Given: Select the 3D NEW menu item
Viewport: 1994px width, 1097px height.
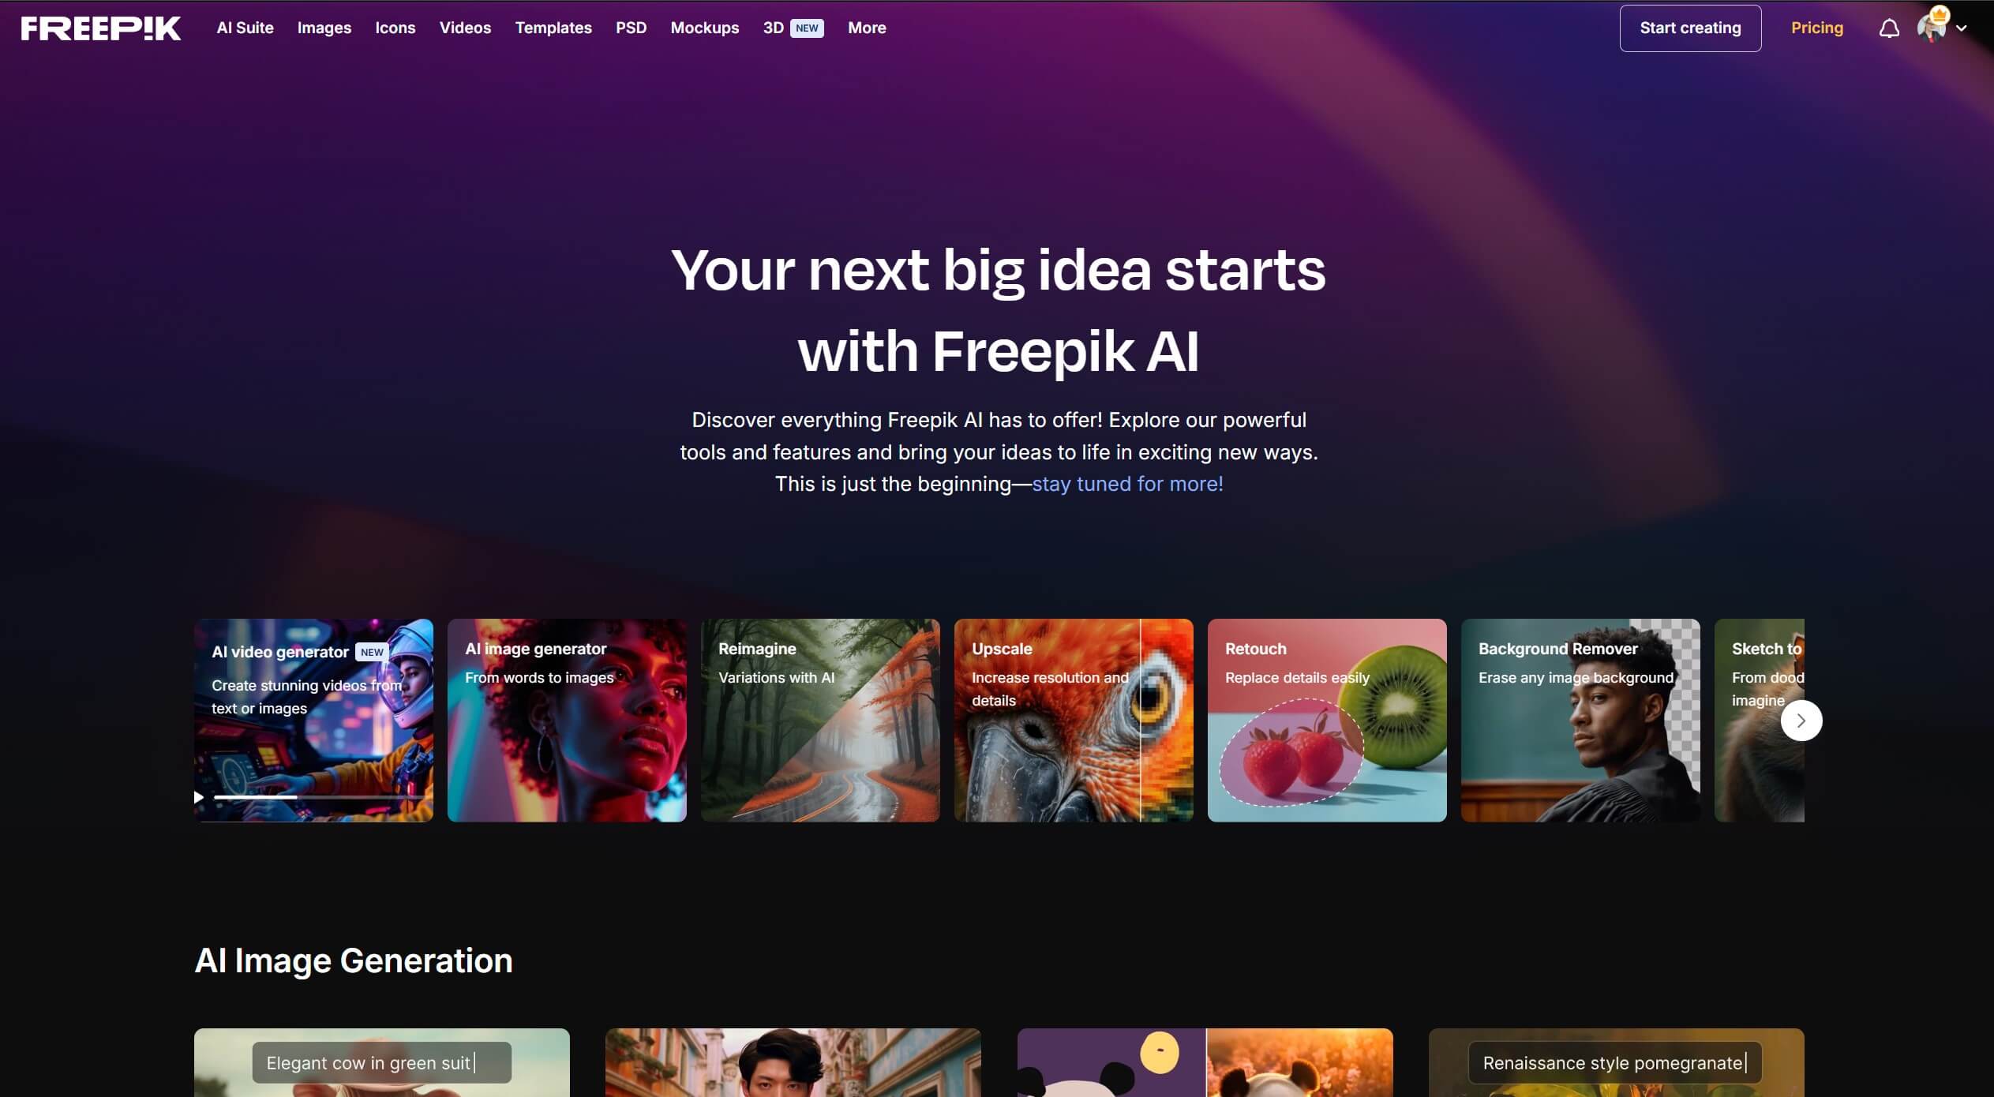Looking at the screenshot, I should tap(793, 28).
